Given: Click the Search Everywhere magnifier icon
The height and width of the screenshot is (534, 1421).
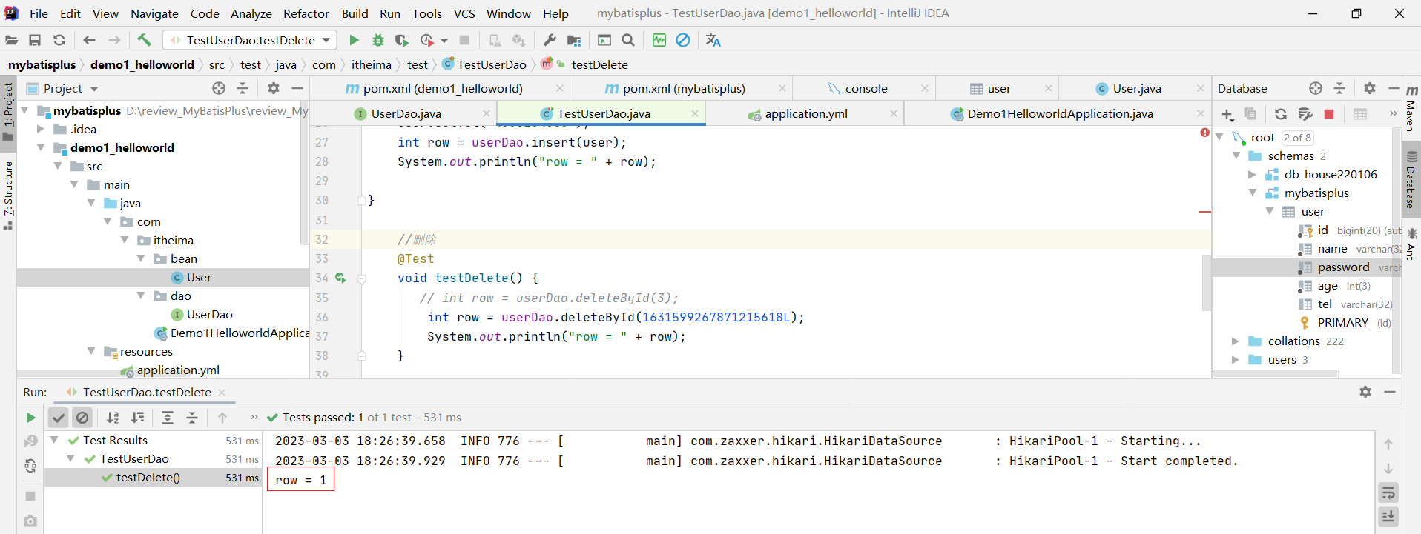Looking at the screenshot, I should (x=628, y=40).
